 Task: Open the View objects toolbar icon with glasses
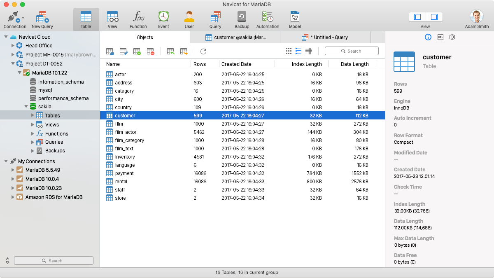[112, 16]
